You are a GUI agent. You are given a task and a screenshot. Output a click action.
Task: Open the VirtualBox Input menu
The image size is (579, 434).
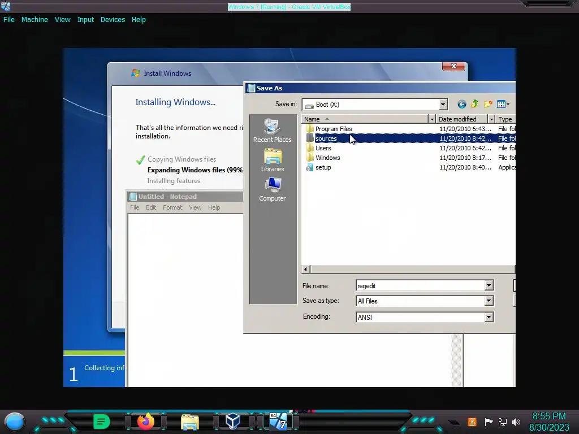coord(85,20)
